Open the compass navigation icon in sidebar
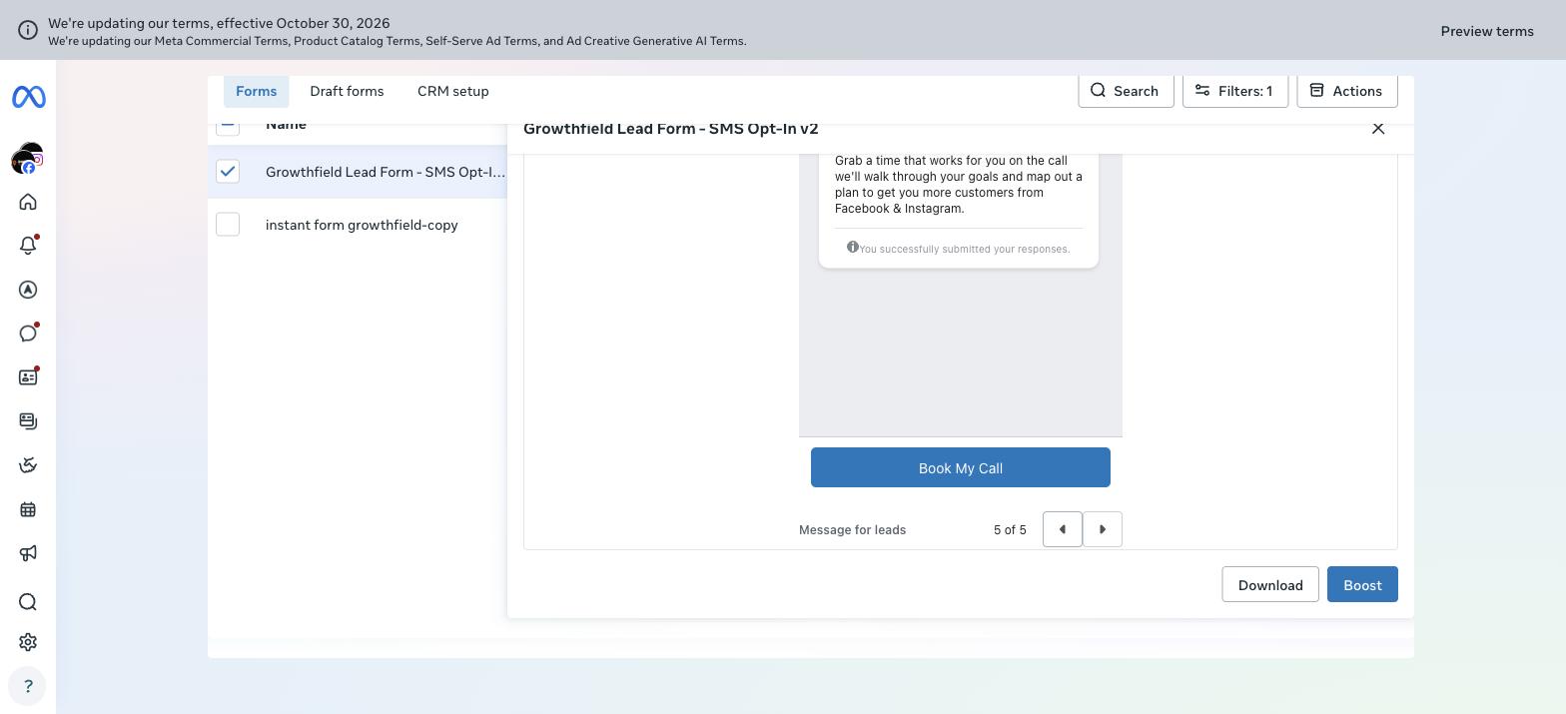 click(x=28, y=290)
